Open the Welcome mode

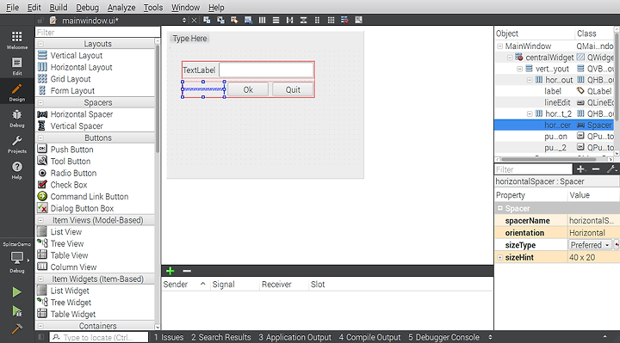16,40
